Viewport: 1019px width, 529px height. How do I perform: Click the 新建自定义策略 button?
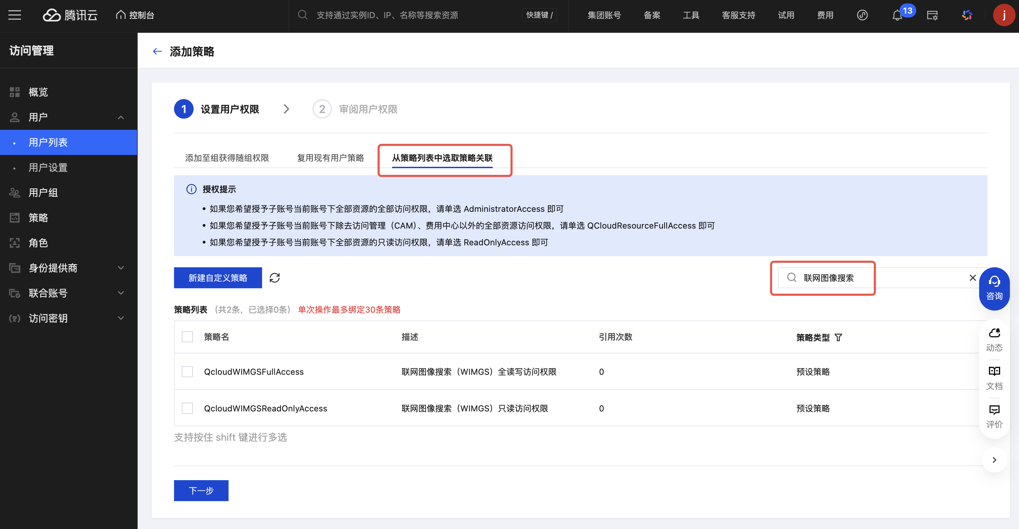218,278
